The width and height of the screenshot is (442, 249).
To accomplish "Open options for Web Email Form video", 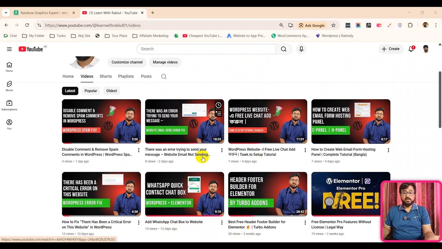I will (x=388, y=150).
